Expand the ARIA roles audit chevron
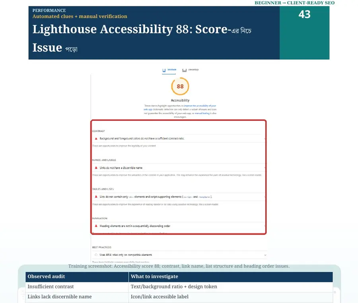Viewport: 358px width, 303px height. click(x=265, y=255)
